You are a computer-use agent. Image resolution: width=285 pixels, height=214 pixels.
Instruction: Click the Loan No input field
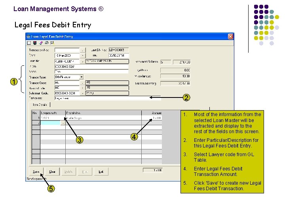click(x=67, y=61)
